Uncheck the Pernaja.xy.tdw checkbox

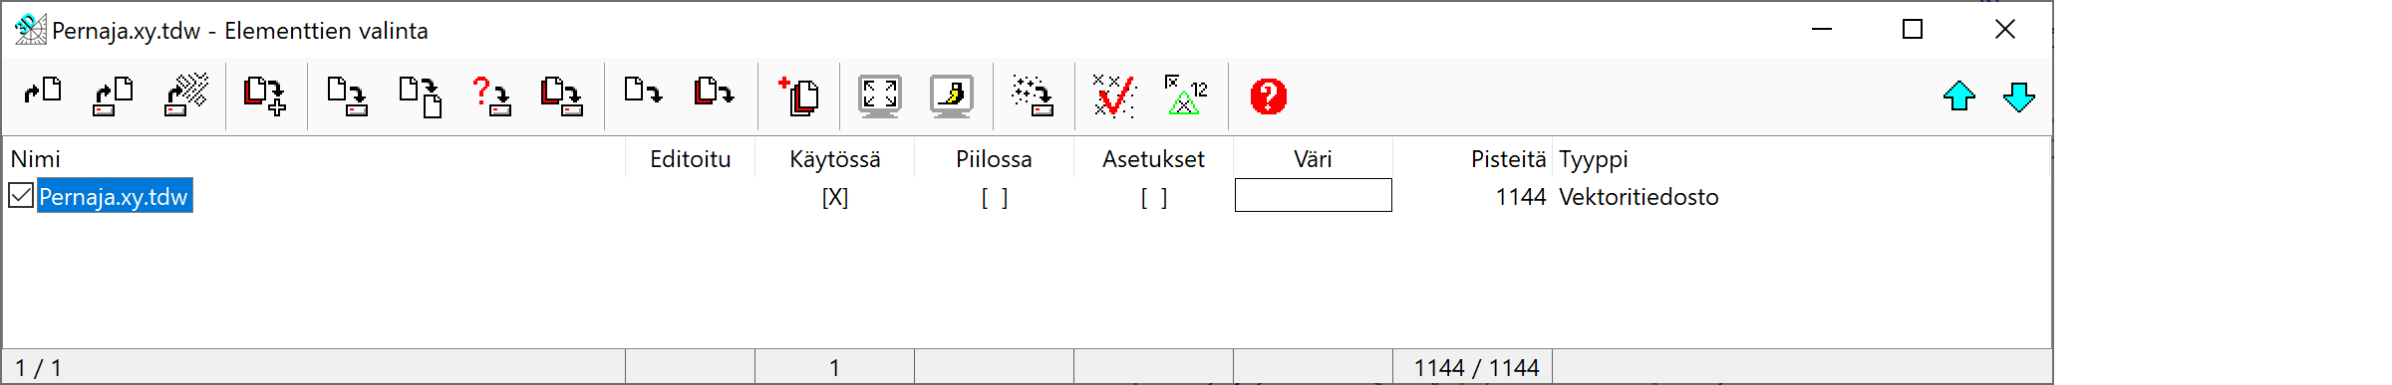(21, 195)
